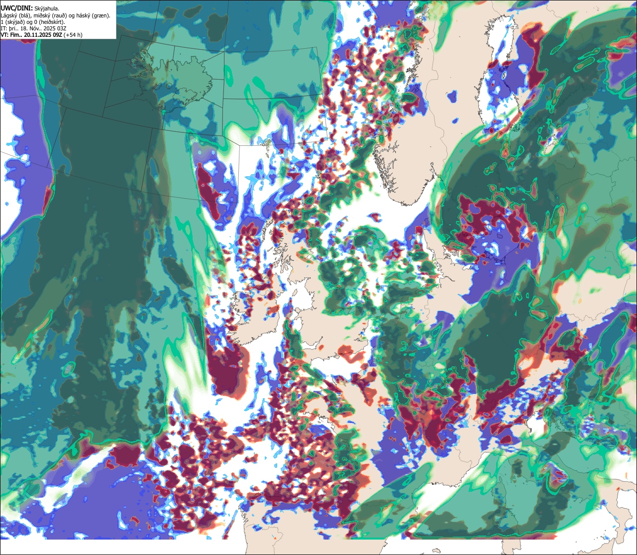Click the 'UWC/DINI: Skýjahula.' title text
Screen dimensions: 637x555
[30, 8]
